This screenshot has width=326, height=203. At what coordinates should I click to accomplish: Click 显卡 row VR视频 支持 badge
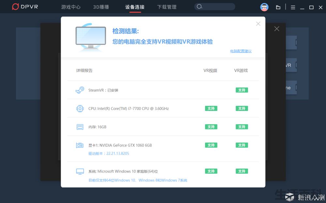tap(211, 145)
